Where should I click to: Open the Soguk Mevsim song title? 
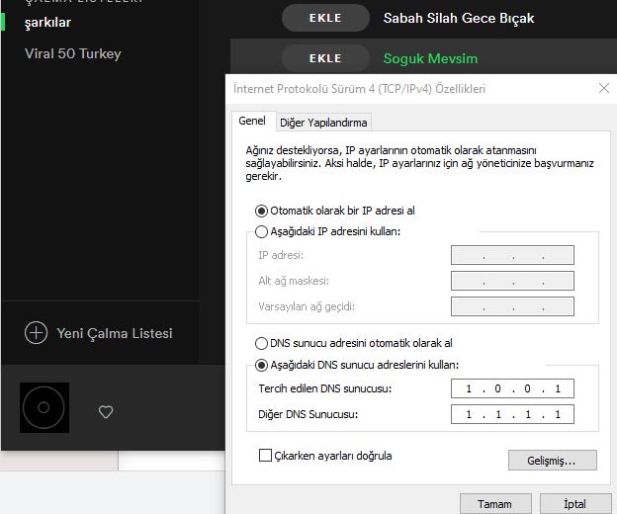430,58
